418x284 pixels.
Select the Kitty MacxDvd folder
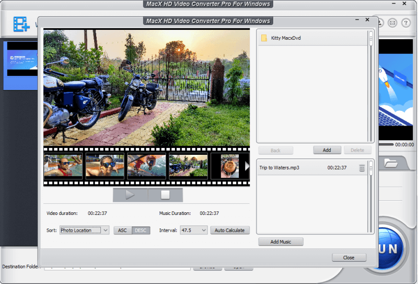[x=312, y=38]
